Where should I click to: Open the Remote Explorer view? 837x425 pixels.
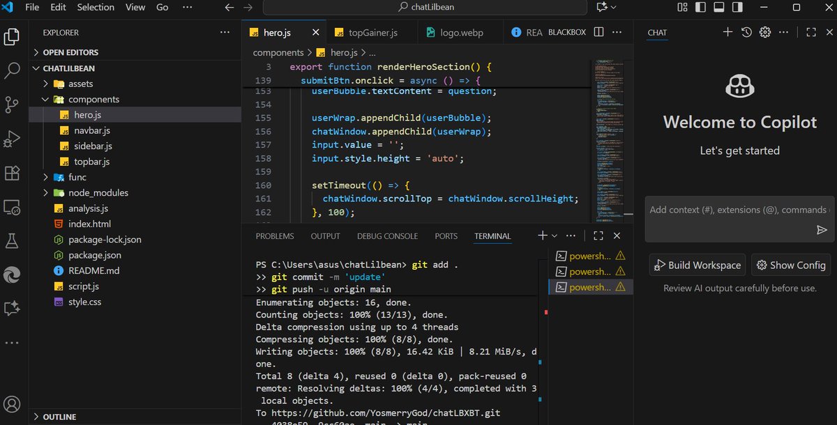(x=12, y=207)
